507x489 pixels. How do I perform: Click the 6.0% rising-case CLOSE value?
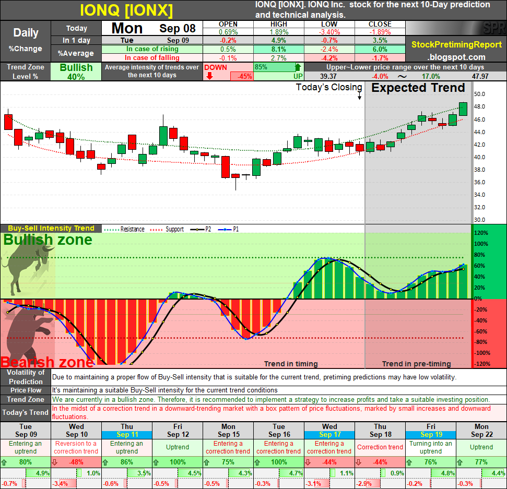pos(380,49)
